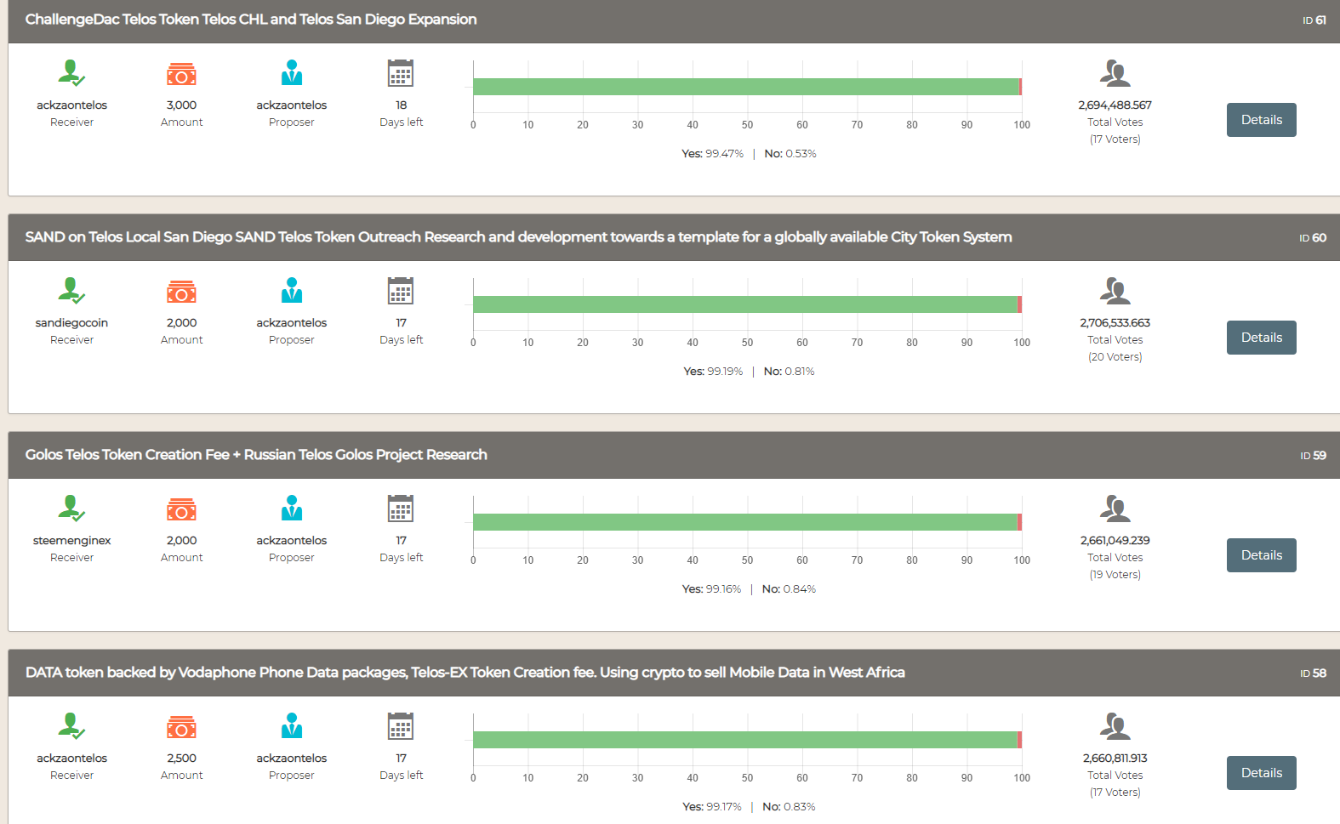Click the No: 0.84% result

click(x=789, y=589)
